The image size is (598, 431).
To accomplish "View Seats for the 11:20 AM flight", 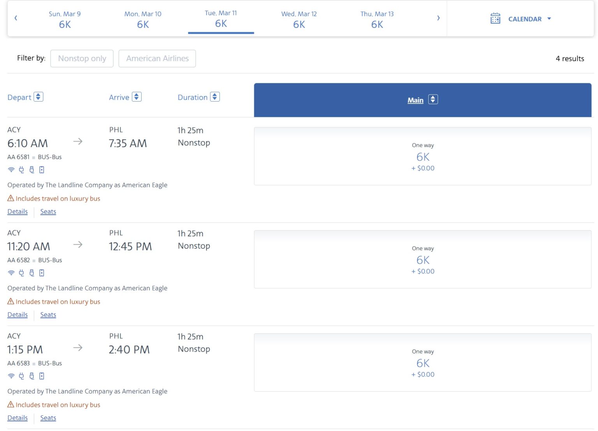I will [x=48, y=314].
